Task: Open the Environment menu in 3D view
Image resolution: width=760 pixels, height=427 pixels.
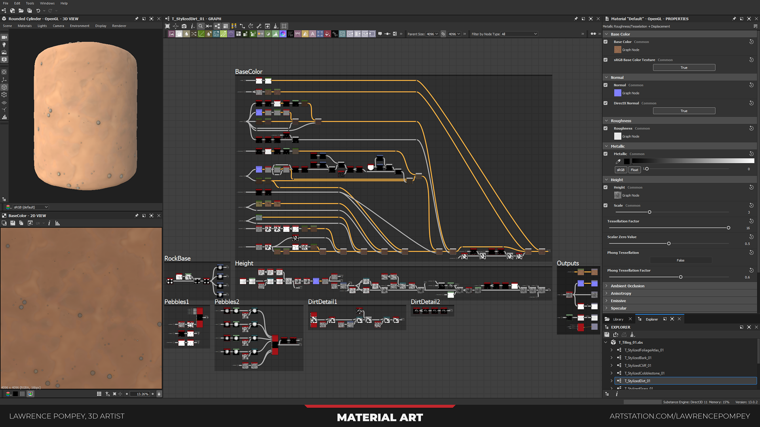Action: coord(80,26)
